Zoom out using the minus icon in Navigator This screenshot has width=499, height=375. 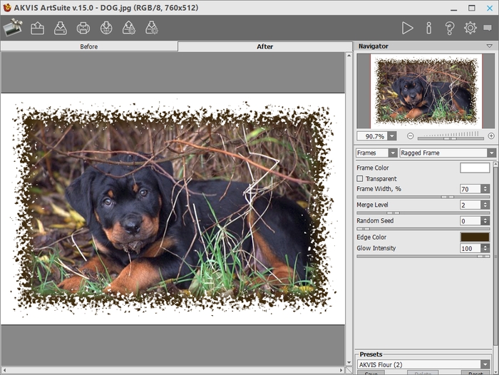click(x=410, y=135)
